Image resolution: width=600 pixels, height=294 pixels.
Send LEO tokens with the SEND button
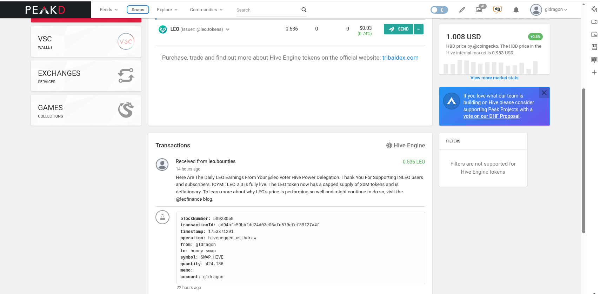pos(399,29)
